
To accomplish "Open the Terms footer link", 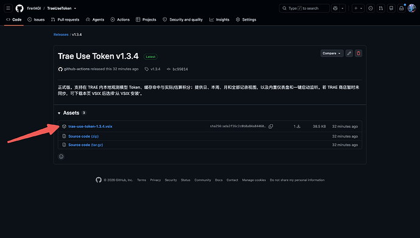I will [142, 180].
